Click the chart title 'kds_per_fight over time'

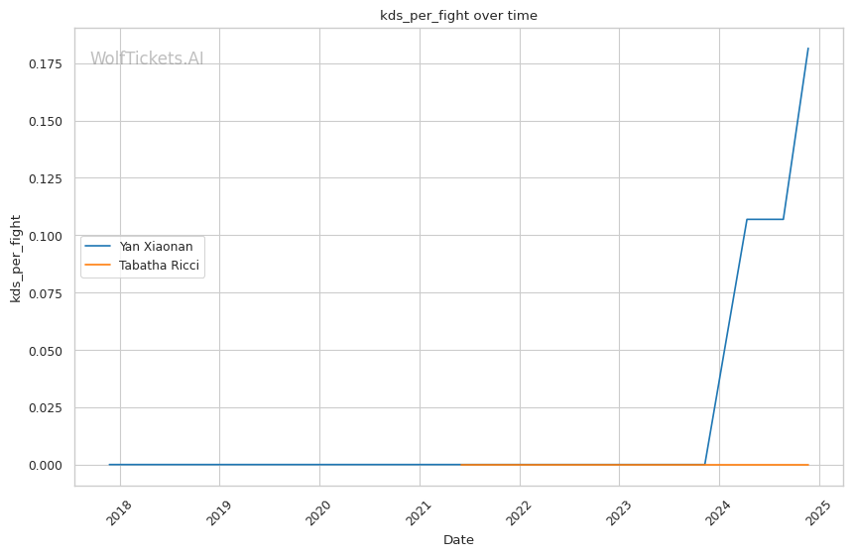point(458,15)
